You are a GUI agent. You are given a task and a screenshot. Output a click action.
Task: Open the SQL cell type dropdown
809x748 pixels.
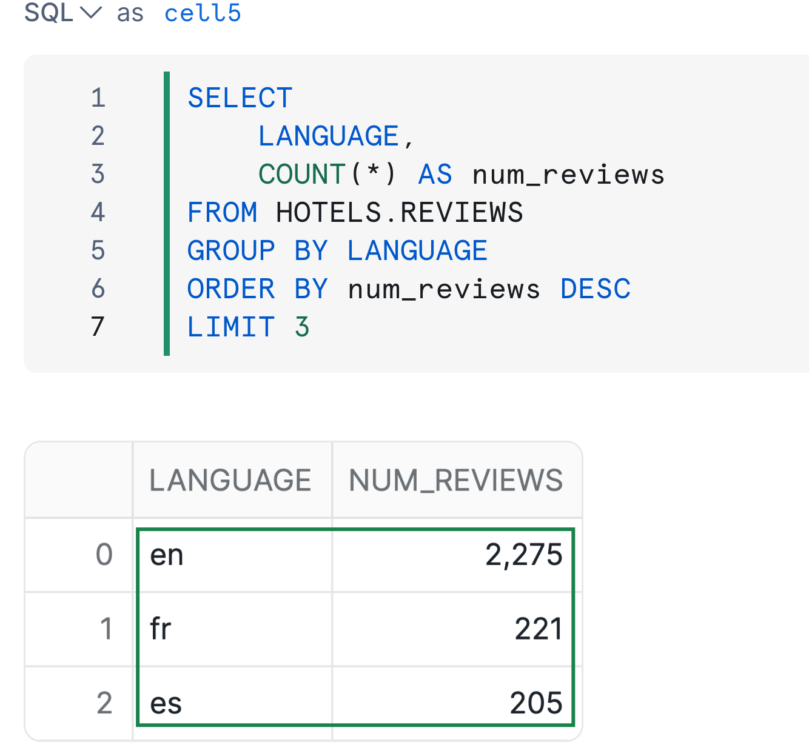[62, 12]
